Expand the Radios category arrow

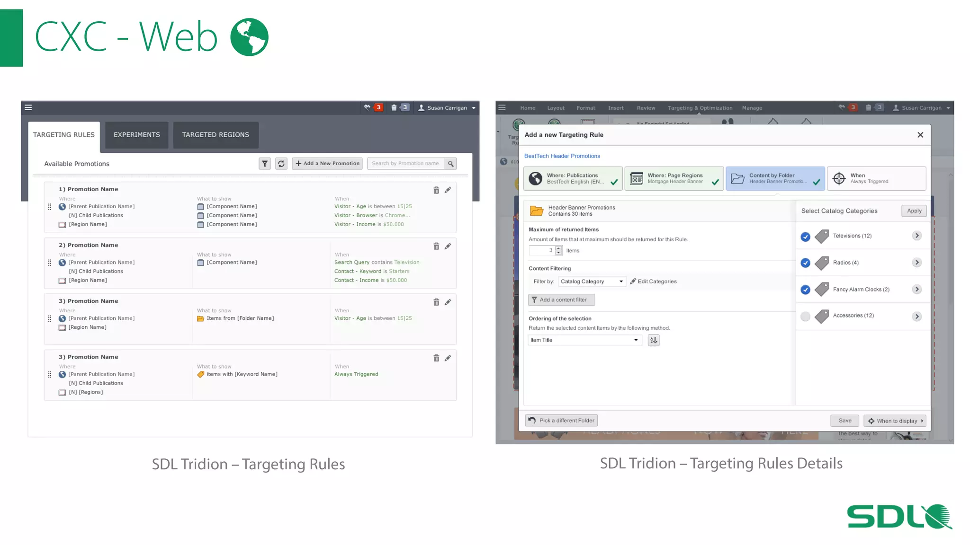point(917,263)
